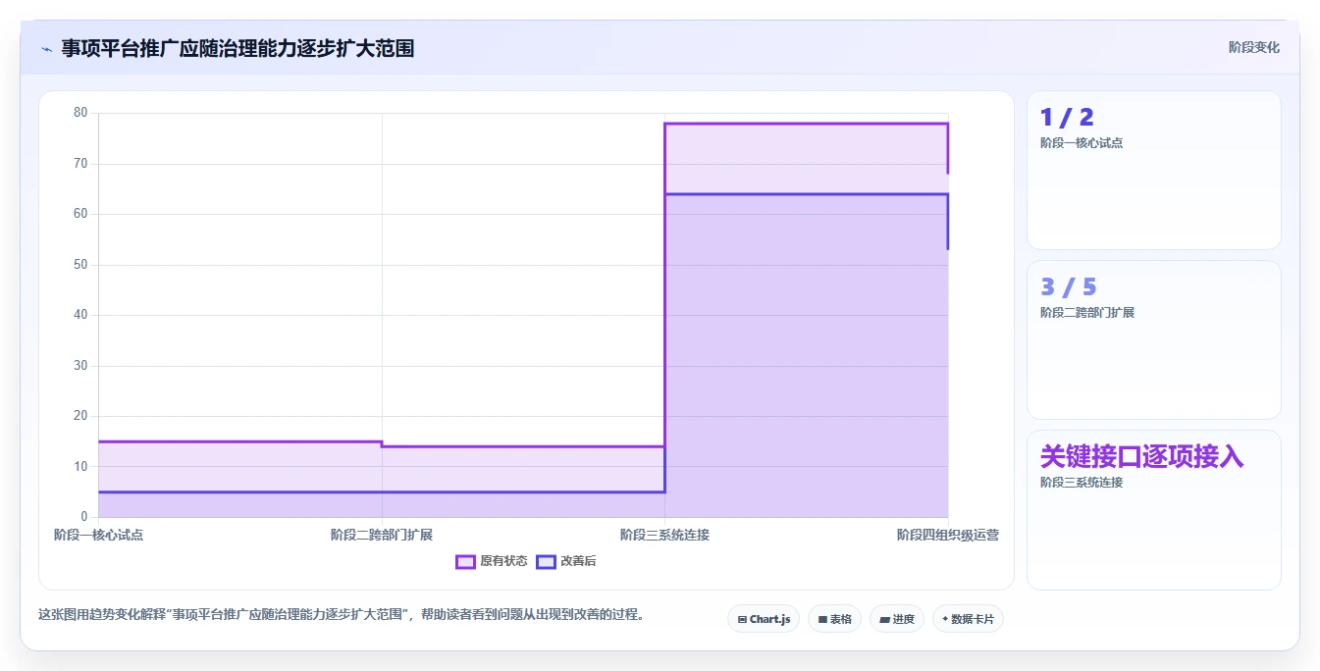
Task: Click the Chart.js tag icon
Action: (x=742, y=620)
